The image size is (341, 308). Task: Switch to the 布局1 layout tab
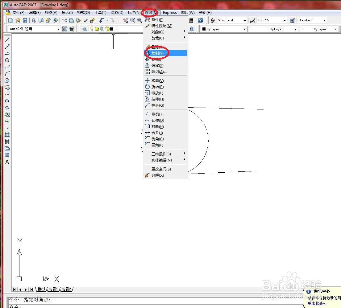click(x=53, y=289)
